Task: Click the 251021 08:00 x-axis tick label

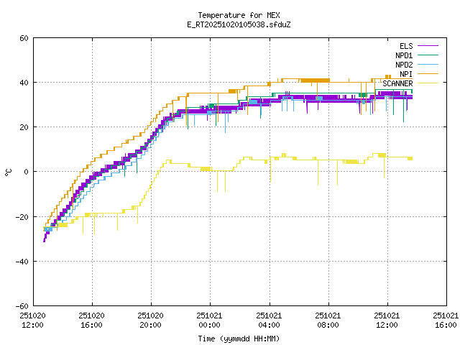Action: (328, 319)
